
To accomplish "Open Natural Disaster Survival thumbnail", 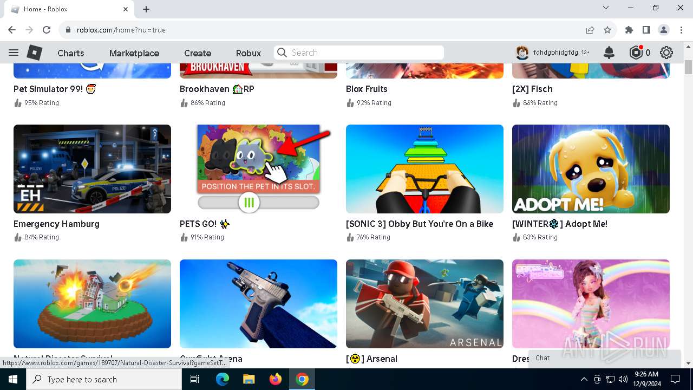I will pos(92,304).
